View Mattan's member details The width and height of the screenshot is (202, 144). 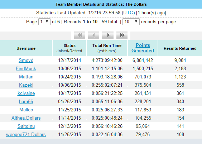click(x=26, y=77)
